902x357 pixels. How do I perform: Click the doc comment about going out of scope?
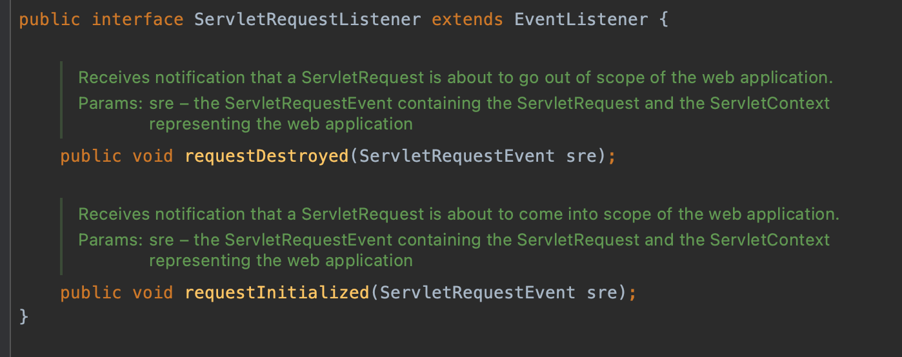coord(456,78)
